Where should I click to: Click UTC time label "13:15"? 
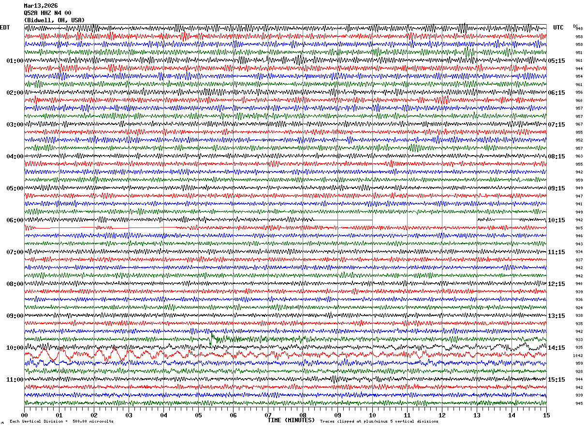[556, 316]
